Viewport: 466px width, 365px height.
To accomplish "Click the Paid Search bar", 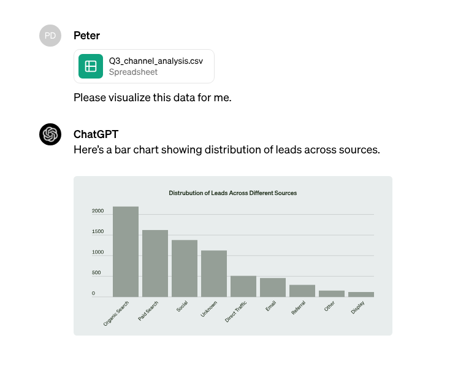I will click(x=155, y=264).
